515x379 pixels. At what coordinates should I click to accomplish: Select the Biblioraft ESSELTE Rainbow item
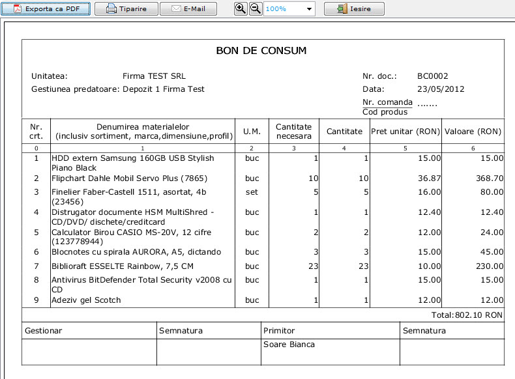(123, 266)
